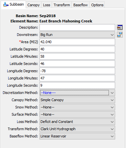Expand the Canopy Method dropdown

(x=77, y=100)
